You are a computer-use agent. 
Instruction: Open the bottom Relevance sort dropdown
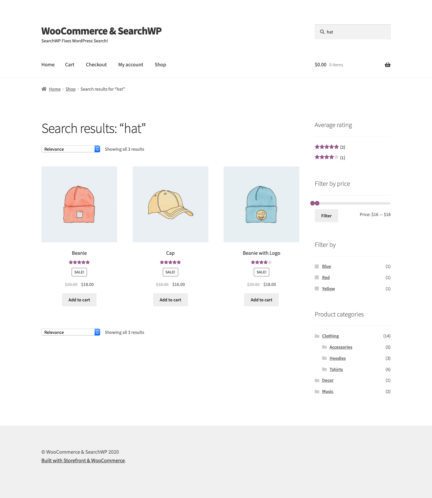point(71,332)
